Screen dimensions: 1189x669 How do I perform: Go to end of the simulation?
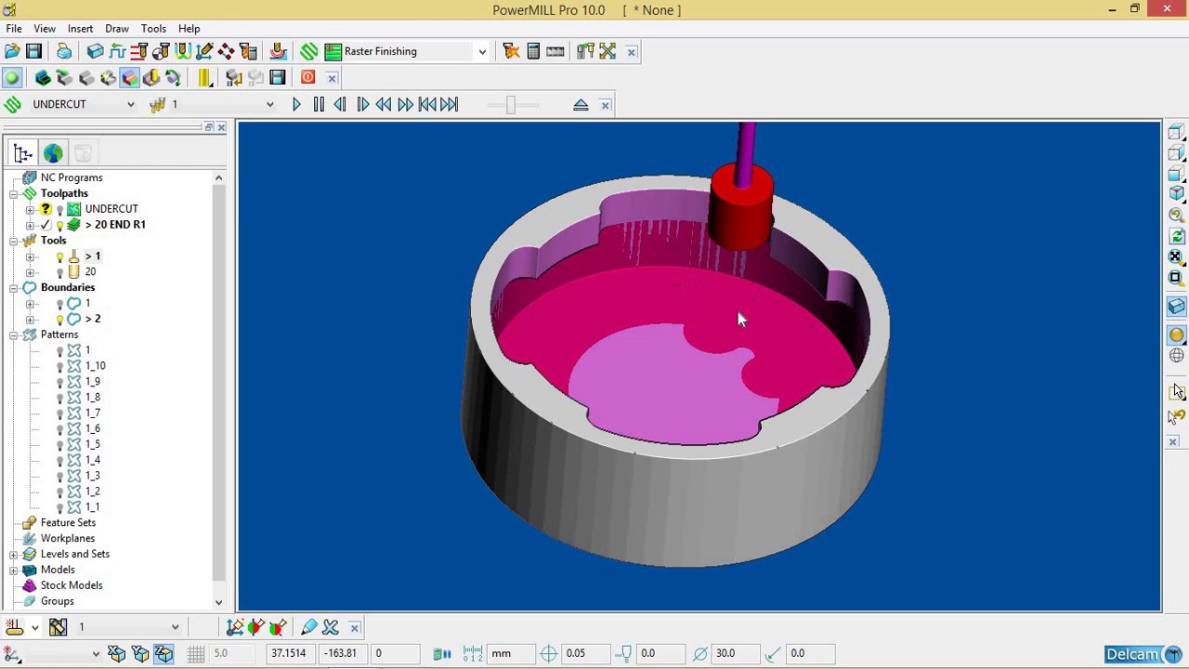tap(450, 105)
